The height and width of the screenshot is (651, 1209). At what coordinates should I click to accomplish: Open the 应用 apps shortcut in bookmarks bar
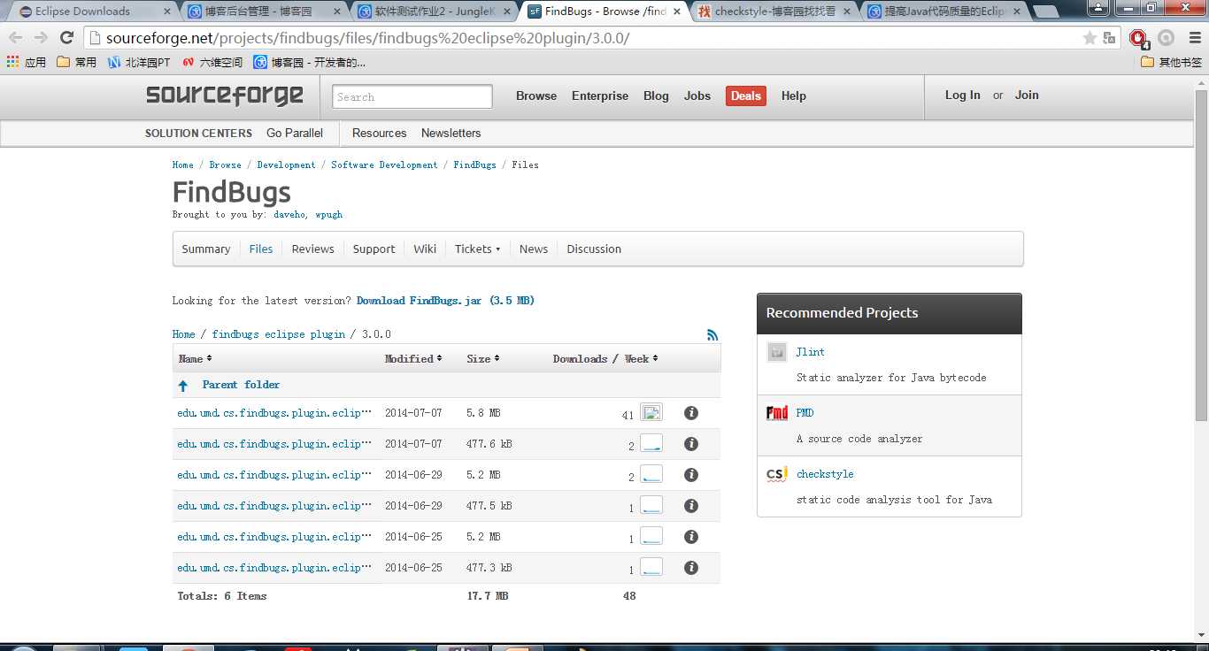pos(26,62)
